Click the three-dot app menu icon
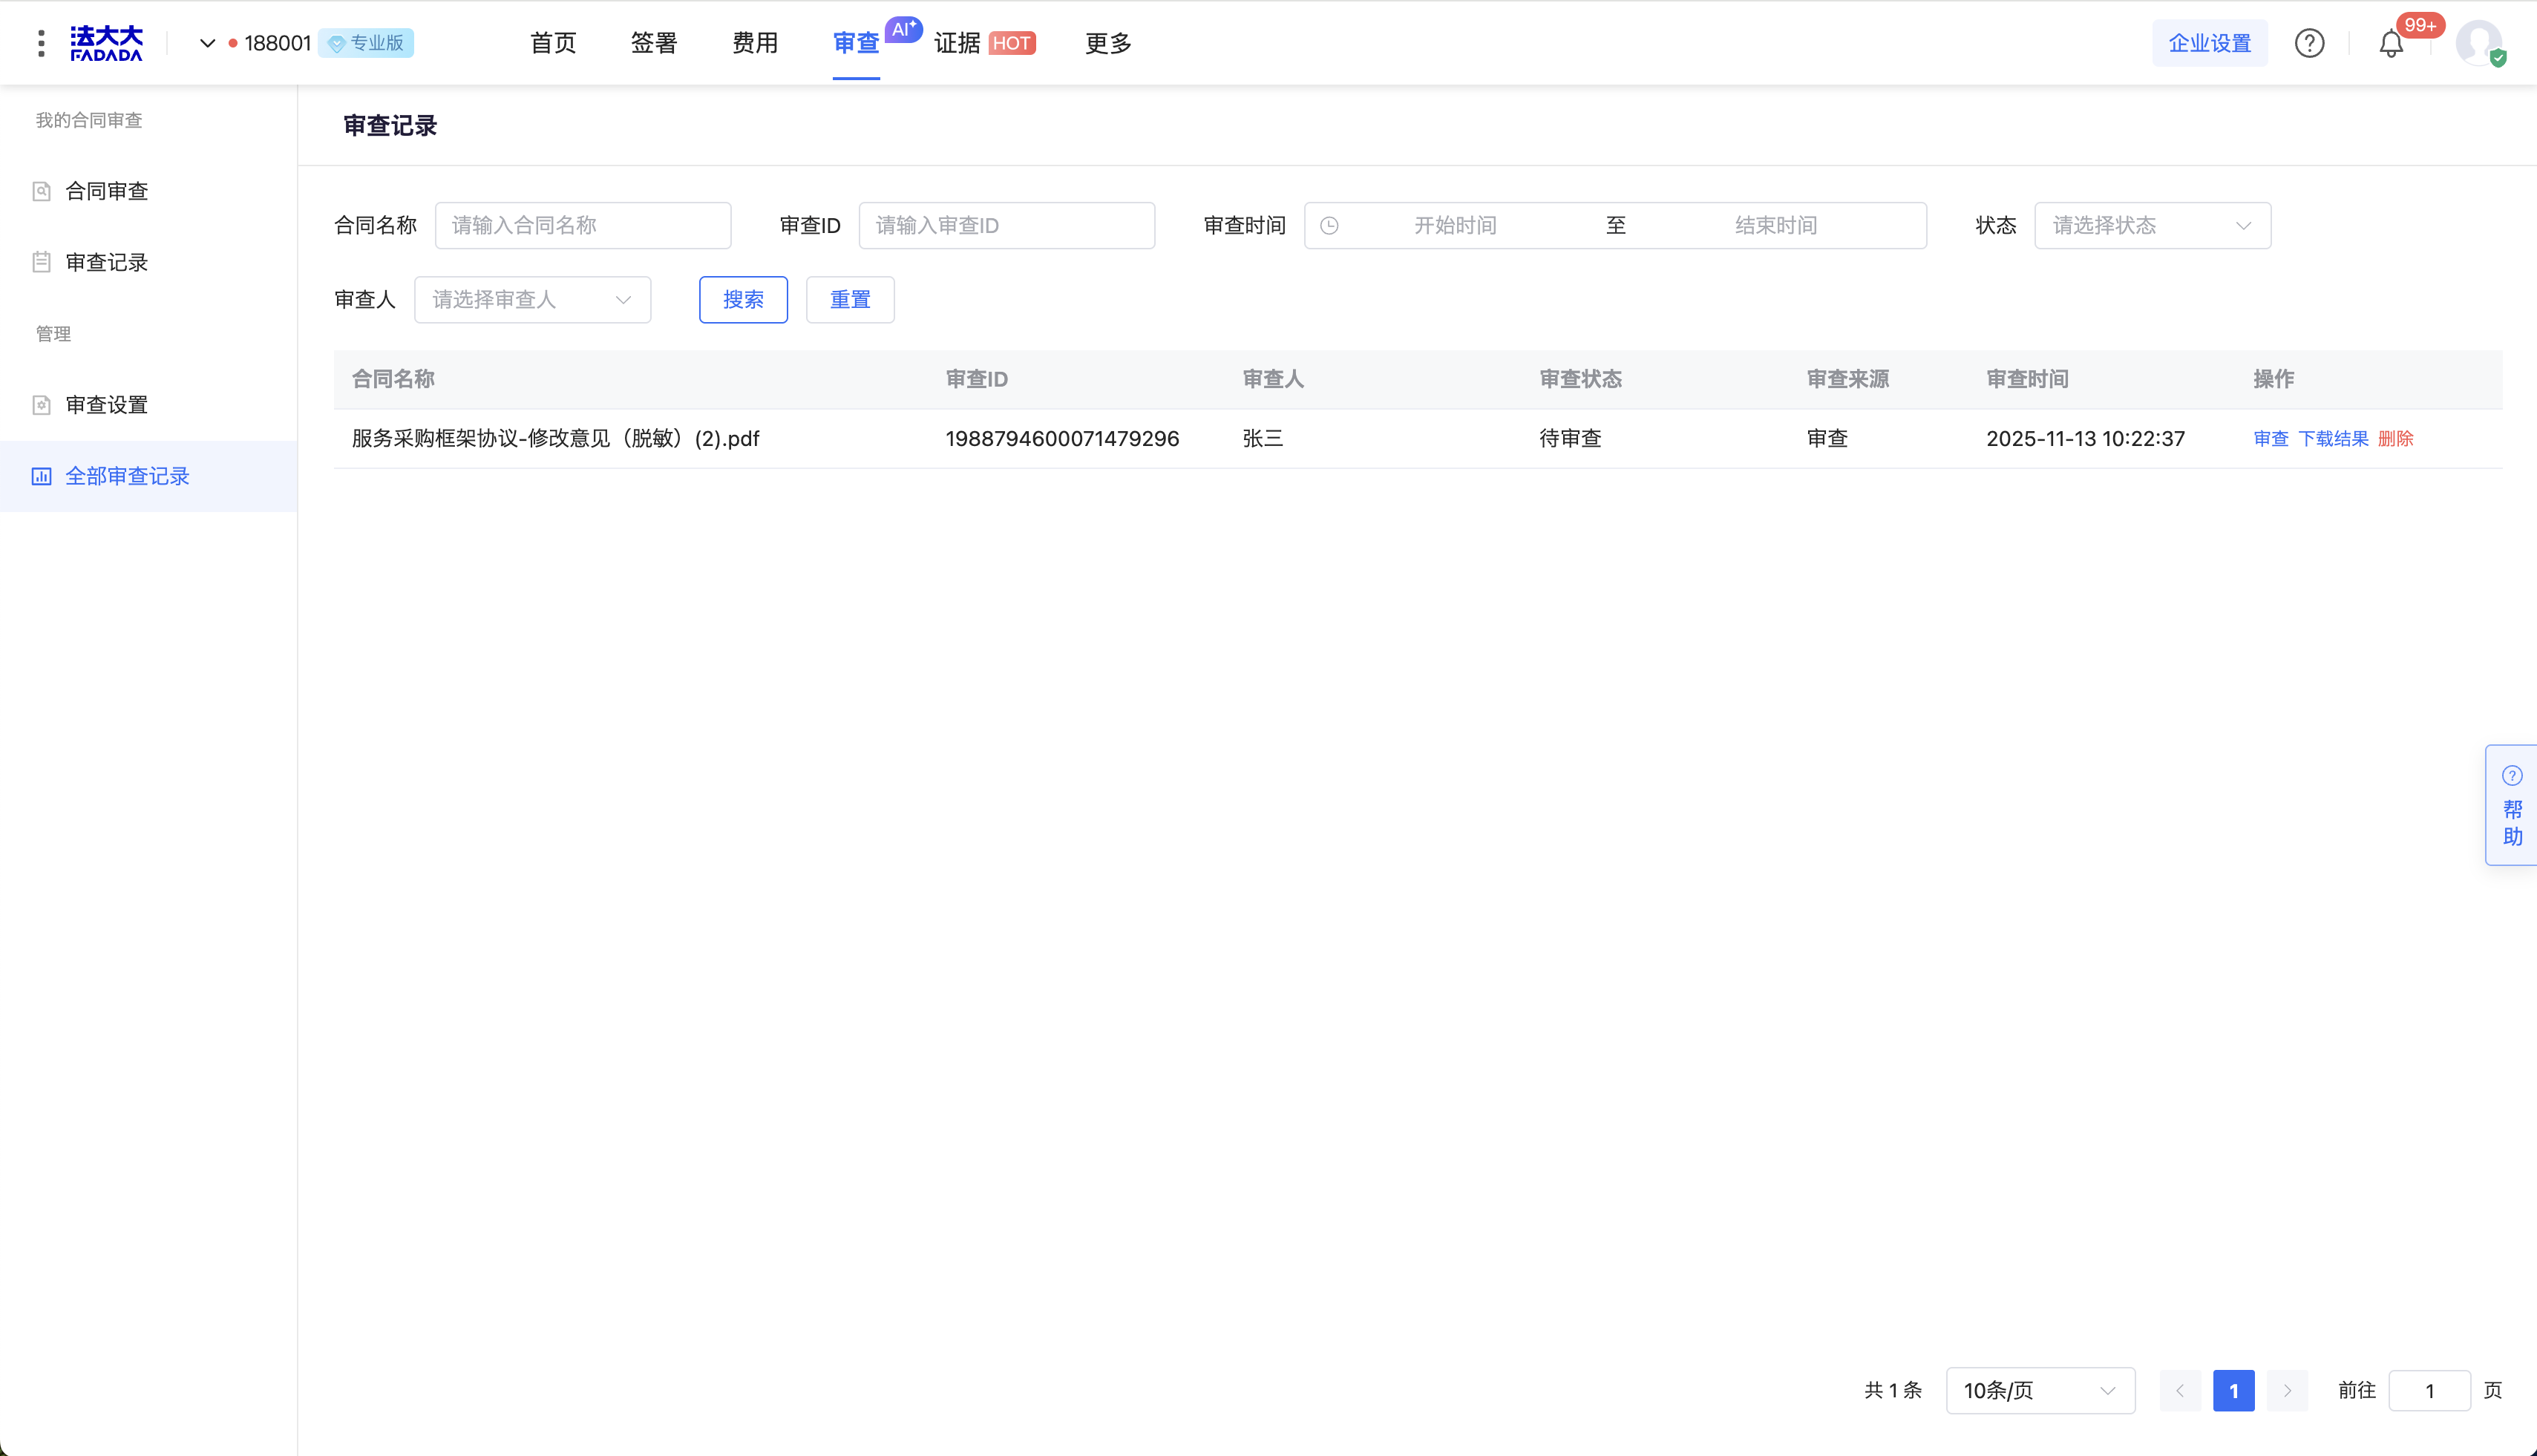This screenshot has height=1456, width=2537. coord(41,43)
